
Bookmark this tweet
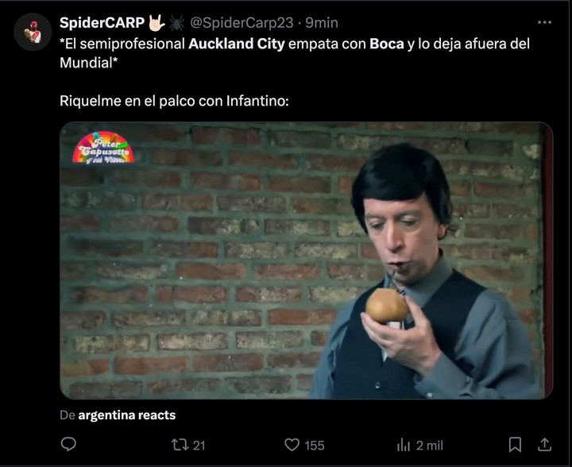point(515,445)
